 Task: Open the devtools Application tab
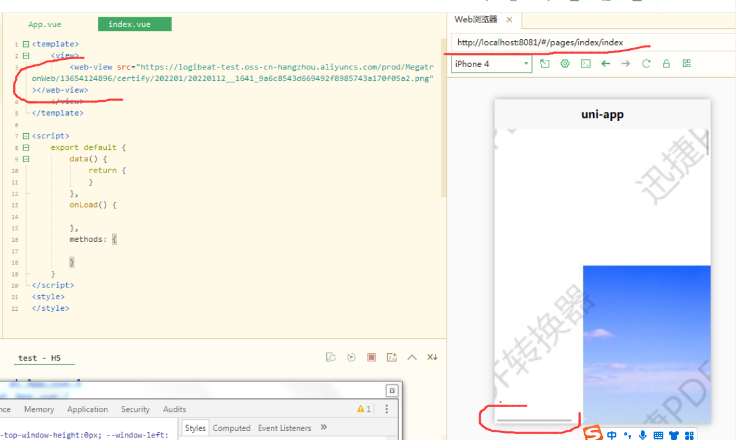pos(87,410)
